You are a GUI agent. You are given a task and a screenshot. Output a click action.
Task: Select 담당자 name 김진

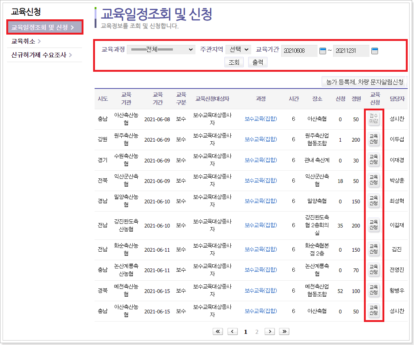pyautogui.click(x=397, y=249)
